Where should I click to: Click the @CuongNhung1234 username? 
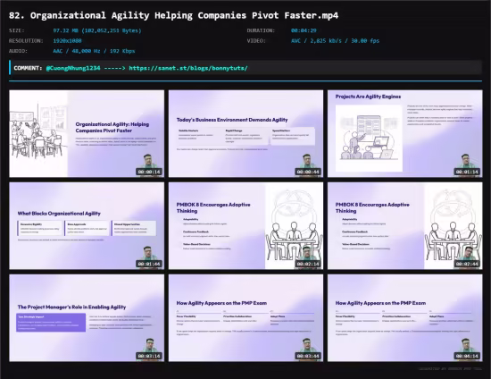[x=73, y=68]
